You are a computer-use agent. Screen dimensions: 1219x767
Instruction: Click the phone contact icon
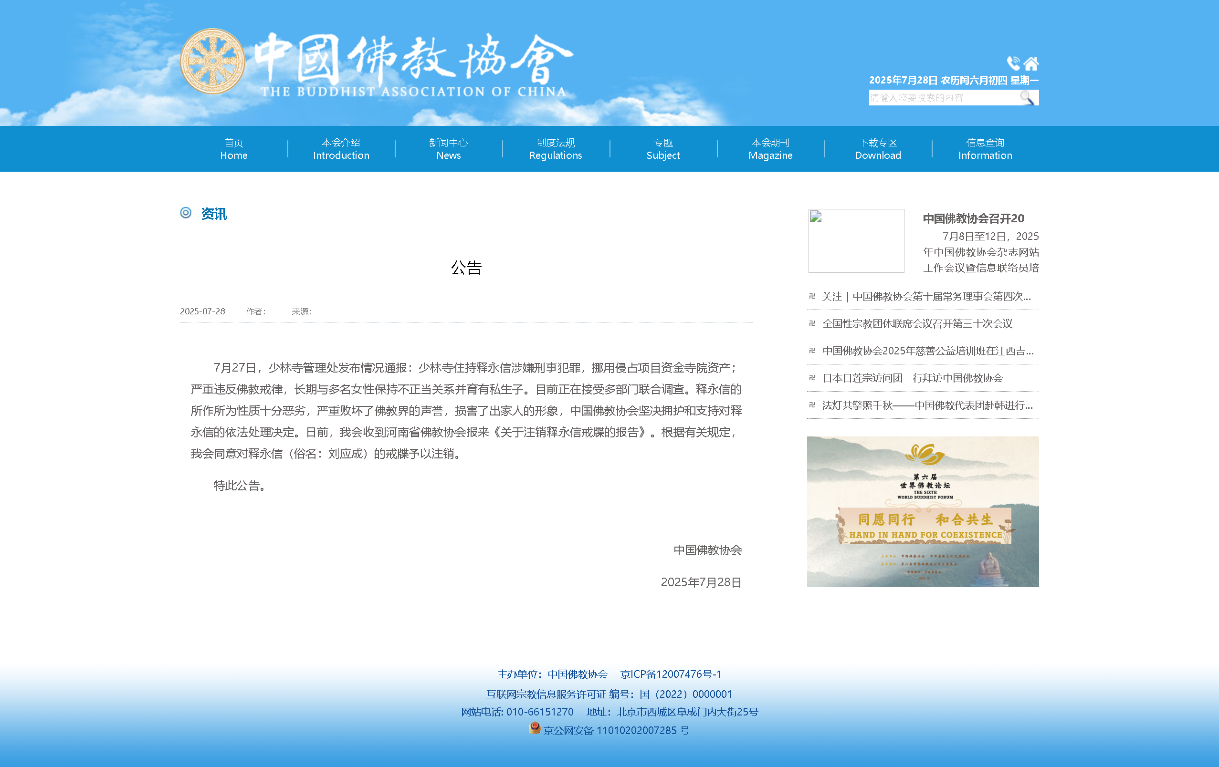[1013, 63]
